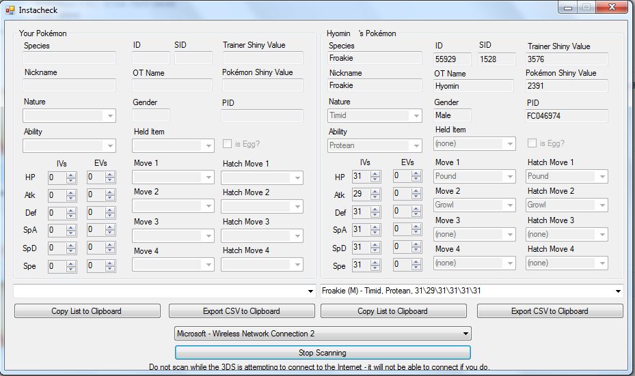Screen dimensions: 635x376
Task: Increase Your Pokémon HP IV stepper
Action: click(70, 175)
